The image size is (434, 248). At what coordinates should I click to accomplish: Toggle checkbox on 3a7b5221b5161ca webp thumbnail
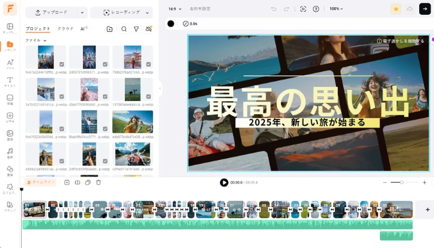tap(62, 97)
